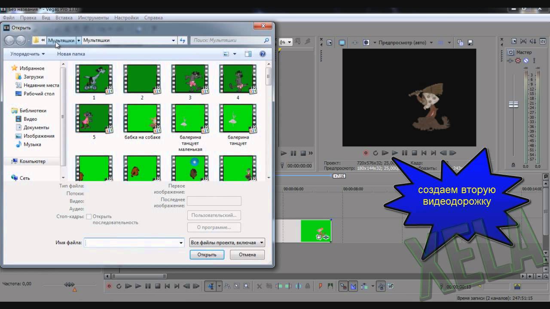550x309 pixels.
Task: Select Рабочий стол in the navigation pane
Action: (x=35, y=94)
